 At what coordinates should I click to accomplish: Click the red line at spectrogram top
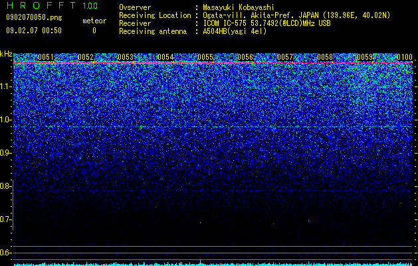point(213,63)
